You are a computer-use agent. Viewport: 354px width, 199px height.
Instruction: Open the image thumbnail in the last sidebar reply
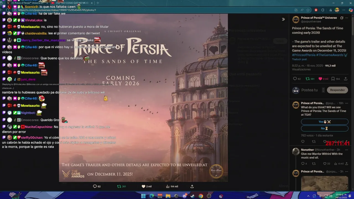(324, 183)
